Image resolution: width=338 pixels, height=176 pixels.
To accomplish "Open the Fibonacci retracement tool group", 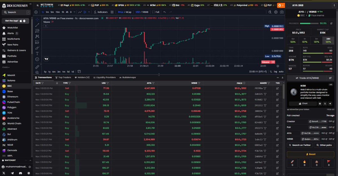I will pos(37,31).
